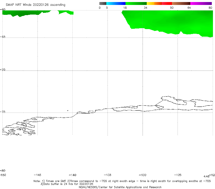Click the NOAA/NESDIS credit line

pos(120,187)
